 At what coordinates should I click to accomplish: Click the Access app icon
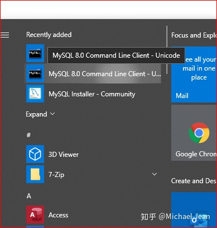coord(35,215)
